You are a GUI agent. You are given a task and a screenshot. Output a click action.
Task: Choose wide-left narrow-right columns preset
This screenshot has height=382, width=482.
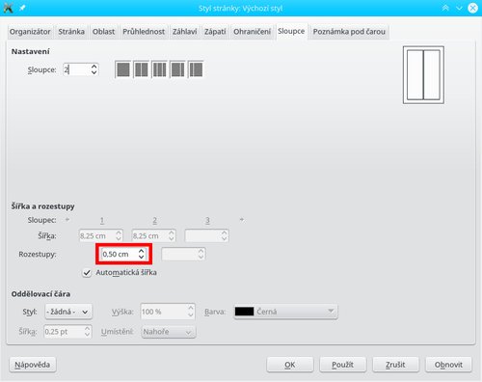pos(177,69)
